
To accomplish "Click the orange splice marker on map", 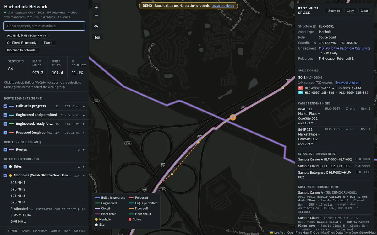I will click(x=233, y=117).
